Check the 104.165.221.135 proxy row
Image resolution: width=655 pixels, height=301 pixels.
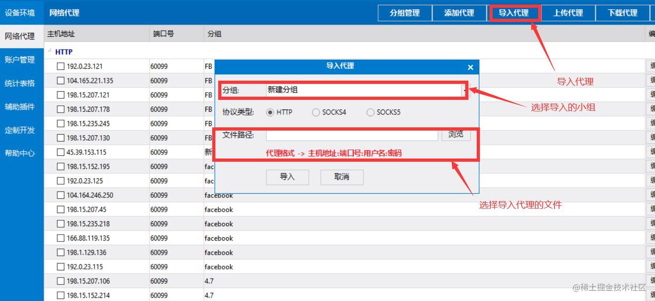[61, 81]
